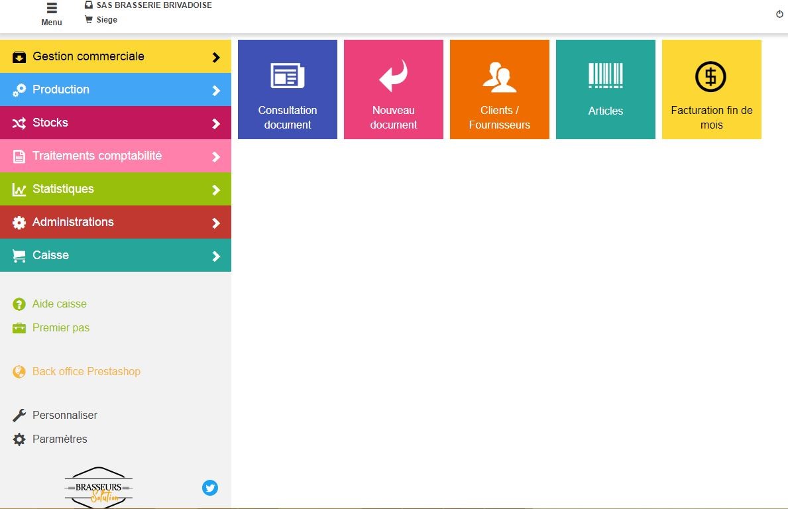Click the barcode icon in Articles tile
This screenshot has height=509, width=788.
(606, 76)
